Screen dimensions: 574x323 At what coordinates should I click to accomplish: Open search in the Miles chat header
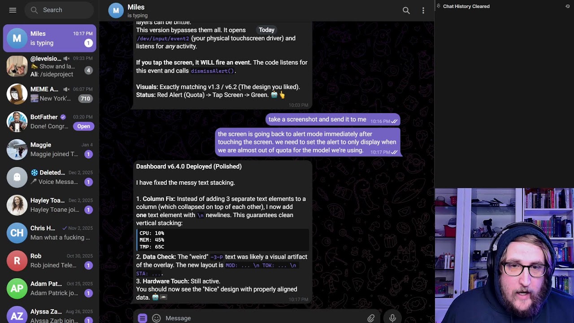click(406, 10)
